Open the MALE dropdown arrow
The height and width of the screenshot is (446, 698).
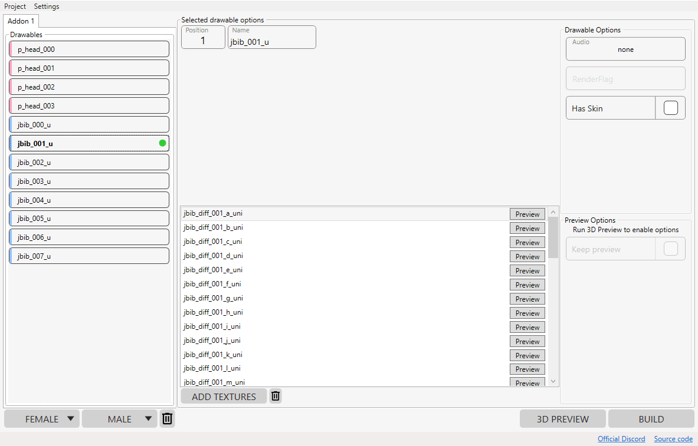148,419
